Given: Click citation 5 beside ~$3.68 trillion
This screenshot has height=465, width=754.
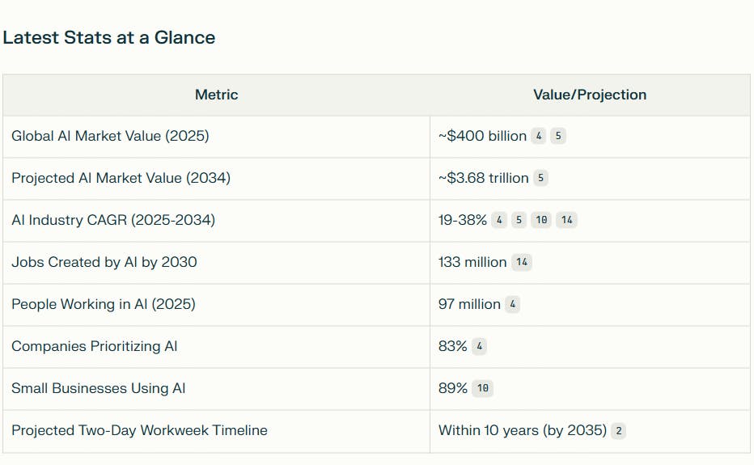Looking at the screenshot, I should click(540, 178).
